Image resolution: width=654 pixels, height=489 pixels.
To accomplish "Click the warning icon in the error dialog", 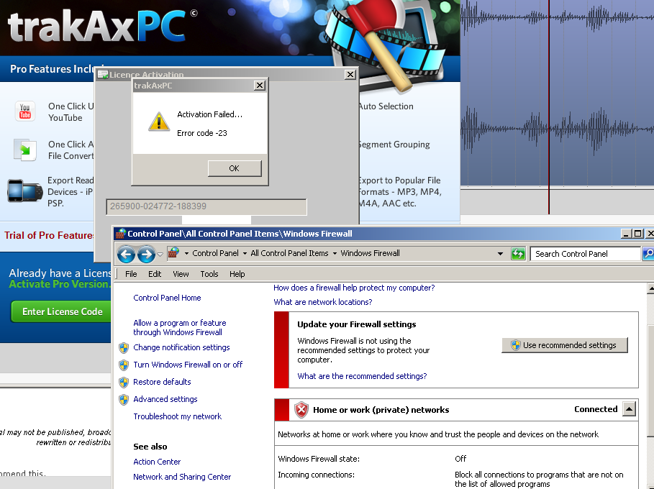I will pos(158,122).
